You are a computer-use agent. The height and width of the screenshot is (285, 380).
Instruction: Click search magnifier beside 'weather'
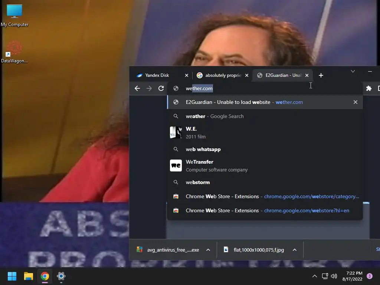tap(176, 116)
